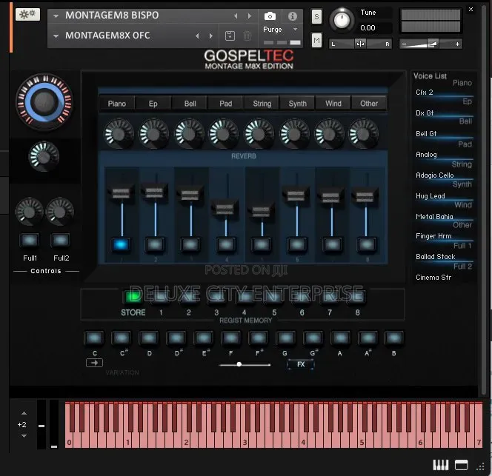The image size is (492, 476).
Task: Click next instrument arrow for MONTAGEM8 BISPO
Action: [250, 16]
